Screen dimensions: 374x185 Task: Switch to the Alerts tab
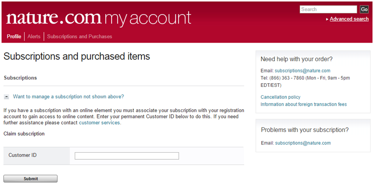click(34, 36)
